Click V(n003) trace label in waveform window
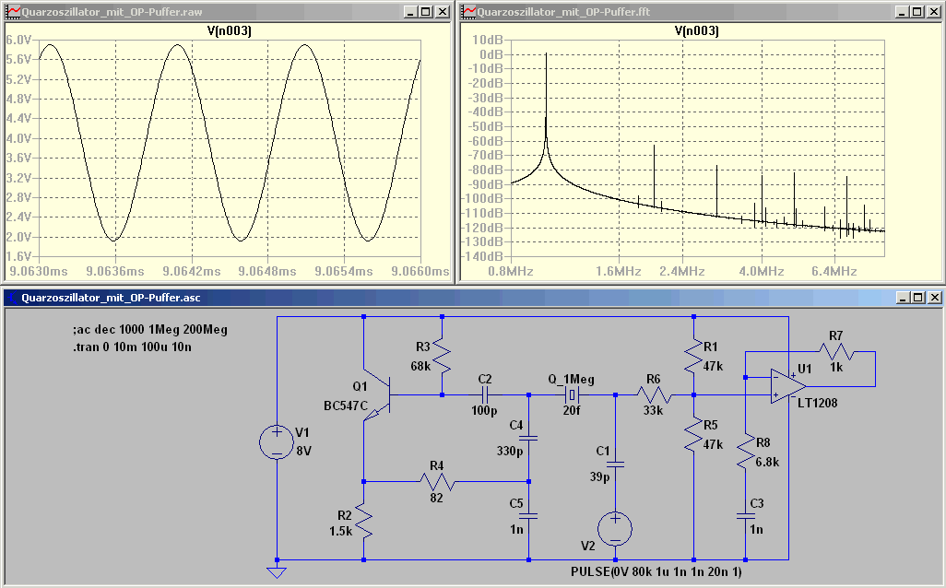 (229, 30)
